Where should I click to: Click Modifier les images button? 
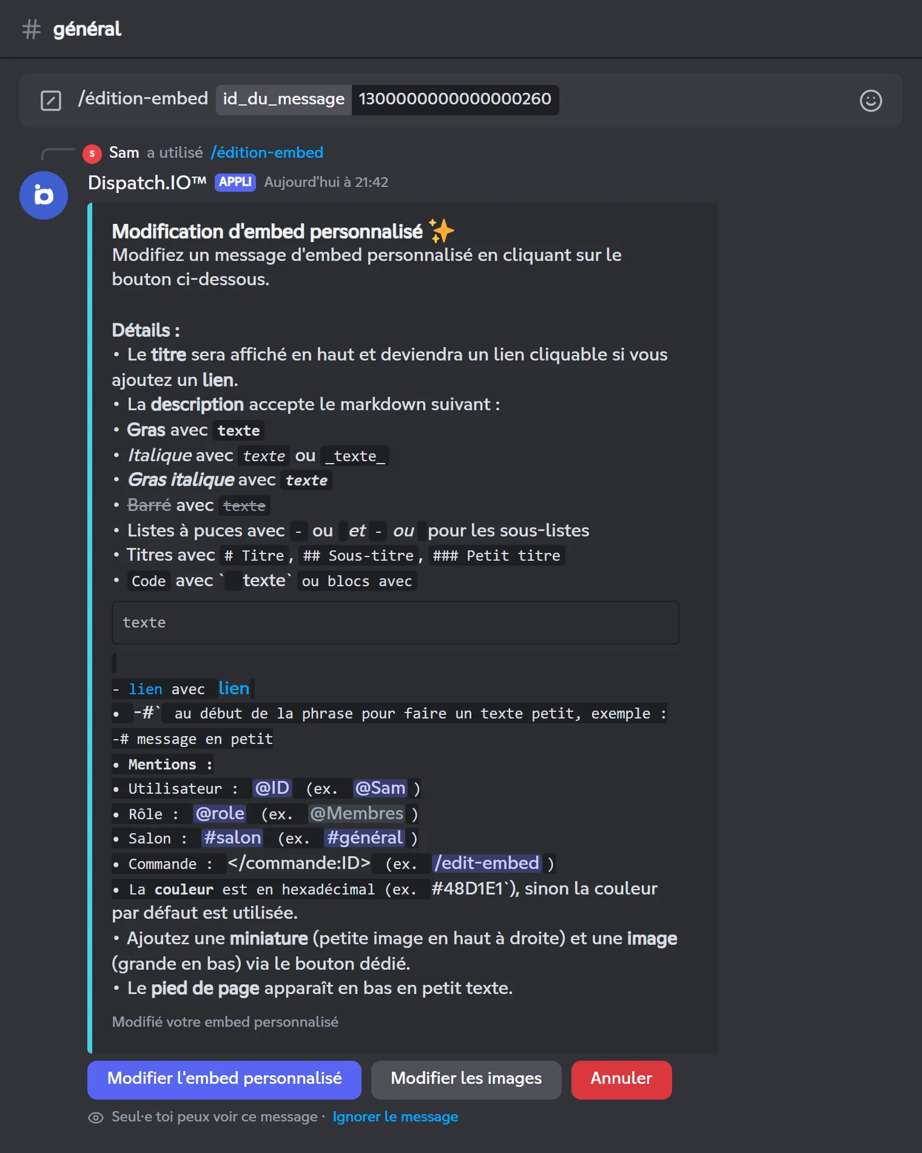click(x=466, y=1080)
